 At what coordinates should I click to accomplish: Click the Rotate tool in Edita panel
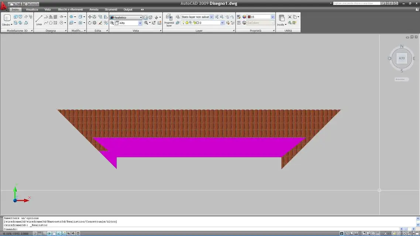[90, 23]
